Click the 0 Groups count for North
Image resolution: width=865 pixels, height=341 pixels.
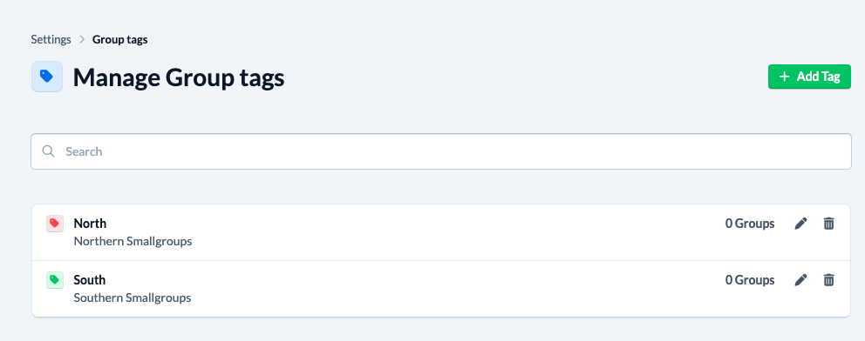(x=750, y=224)
